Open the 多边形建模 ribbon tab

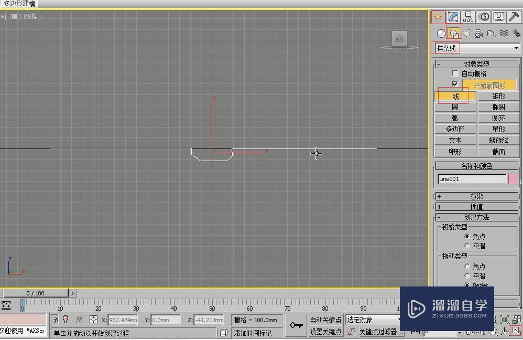(x=19, y=4)
